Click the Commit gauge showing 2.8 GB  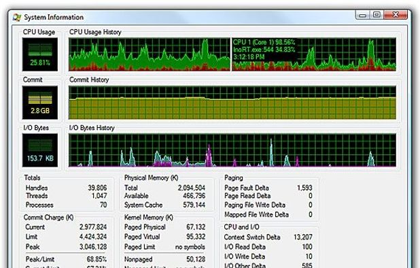tap(40, 103)
